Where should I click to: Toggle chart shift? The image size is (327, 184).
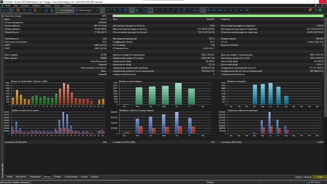point(137,10)
